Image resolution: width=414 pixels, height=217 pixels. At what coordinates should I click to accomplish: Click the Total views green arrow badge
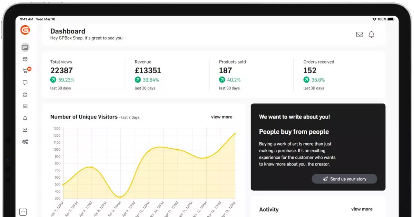(x=53, y=80)
